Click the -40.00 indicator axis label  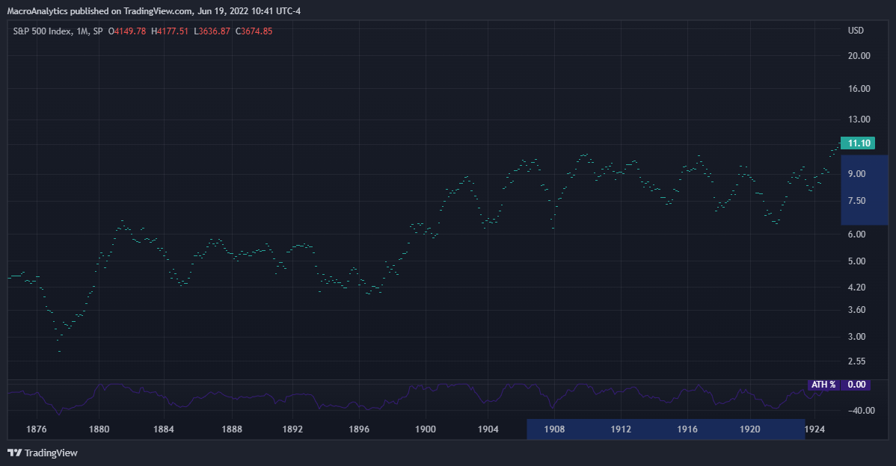click(x=861, y=411)
